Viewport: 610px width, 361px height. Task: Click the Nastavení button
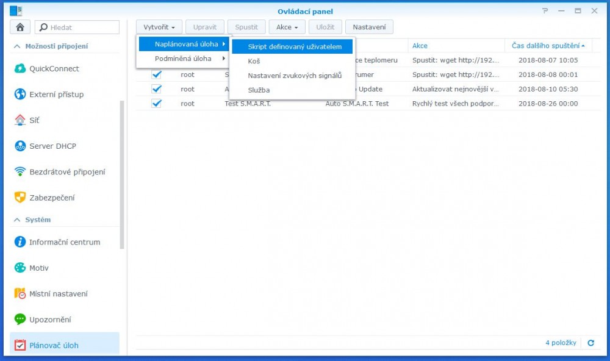point(369,27)
